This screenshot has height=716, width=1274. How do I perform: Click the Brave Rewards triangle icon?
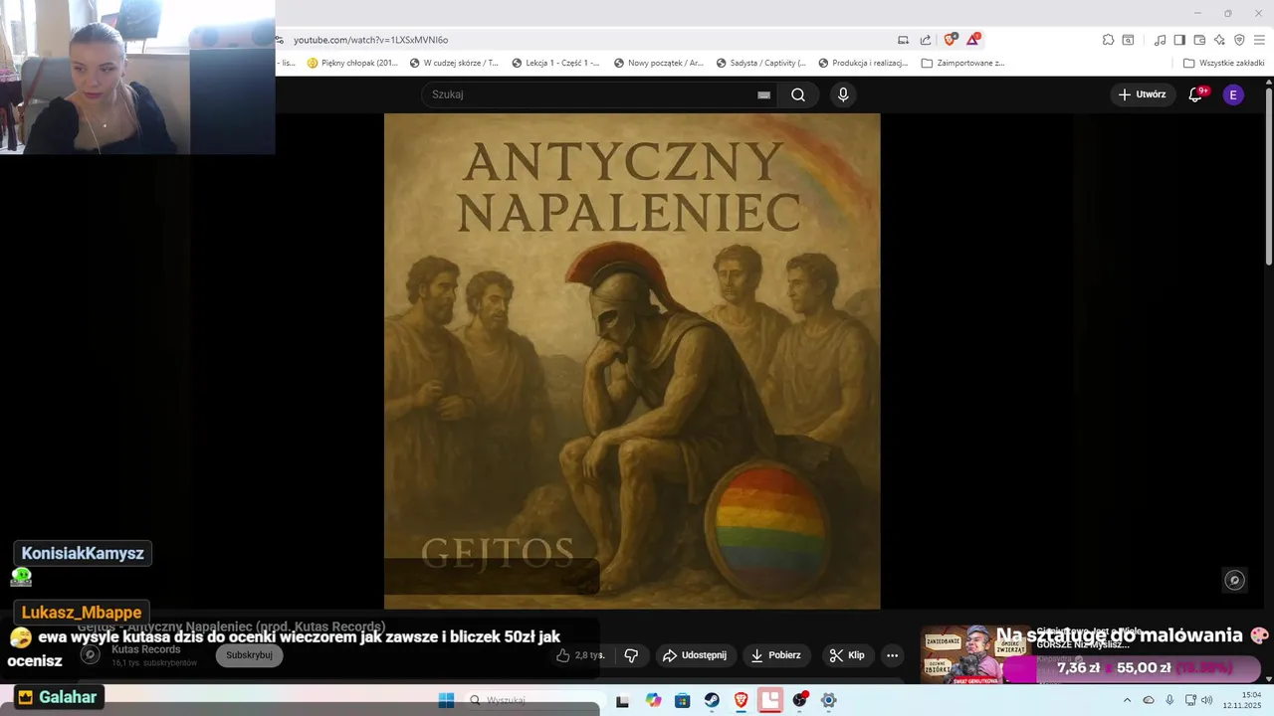973,40
